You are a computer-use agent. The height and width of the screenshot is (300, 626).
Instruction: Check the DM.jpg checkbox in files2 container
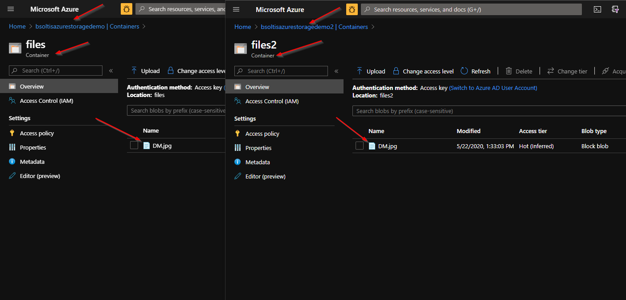pyautogui.click(x=360, y=146)
